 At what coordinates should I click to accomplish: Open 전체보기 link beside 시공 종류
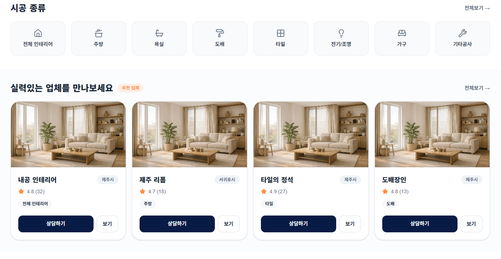pyautogui.click(x=477, y=8)
